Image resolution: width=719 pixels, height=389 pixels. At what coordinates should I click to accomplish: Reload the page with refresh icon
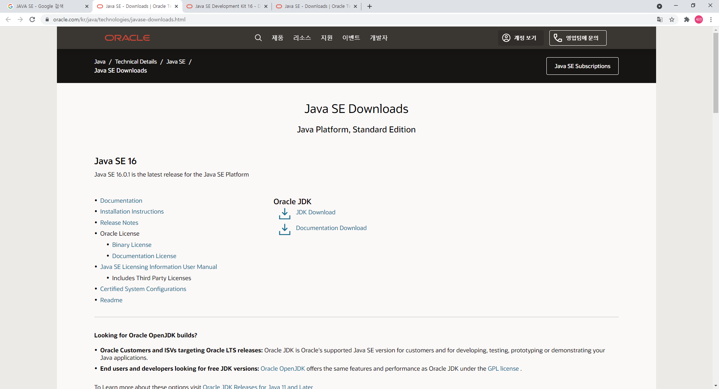[32, 19]
